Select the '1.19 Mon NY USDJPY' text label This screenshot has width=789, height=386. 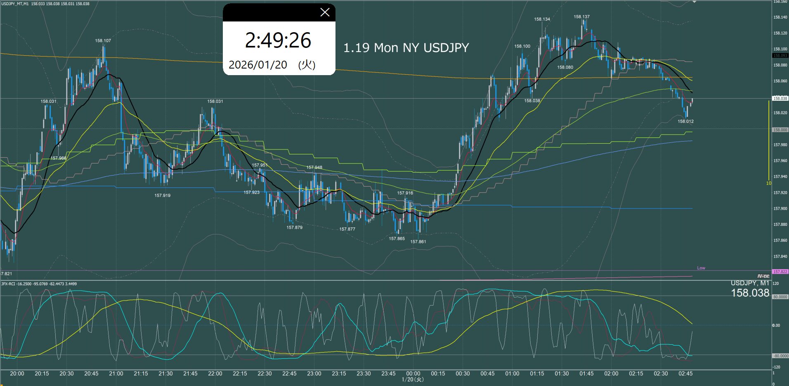pyautogui.click(x=406, y=48)
